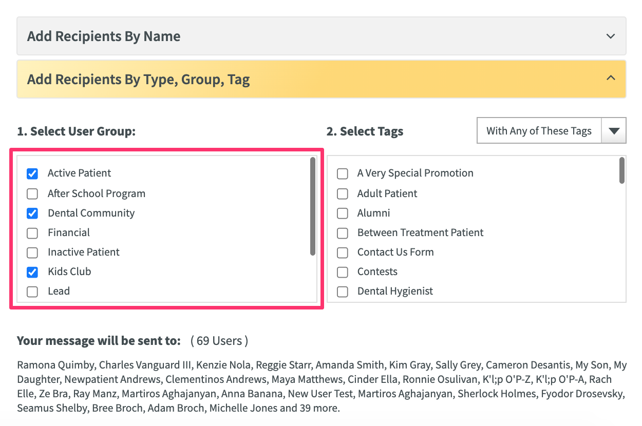Screen dimensions: 642x426
Task: Click the Between Treatment Patient label
Action: pyautogui.click(x=421, y=233)
